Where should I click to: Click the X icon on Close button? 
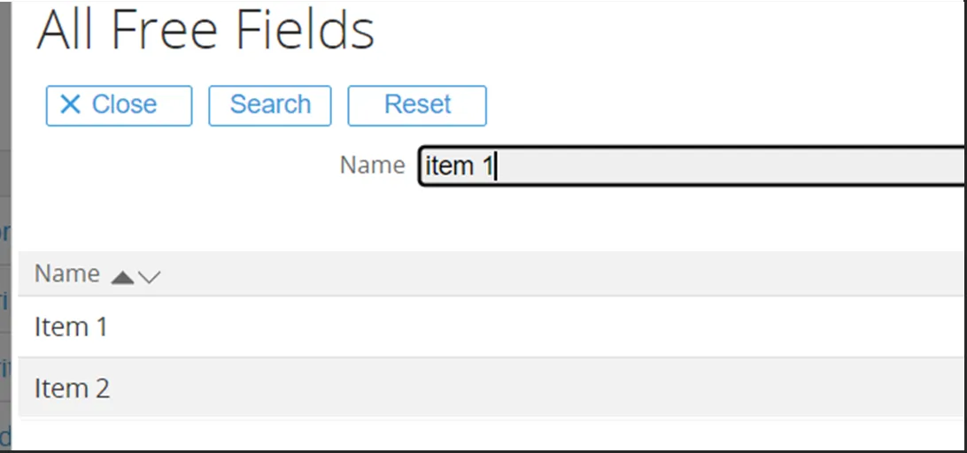pos(70,104)
